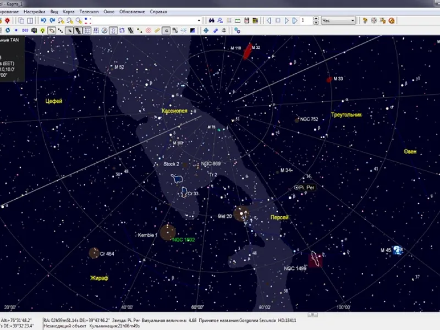440x330 pixels.
Task: Redo the chart change
Action: pyautogui.click(x=52, y=20)
